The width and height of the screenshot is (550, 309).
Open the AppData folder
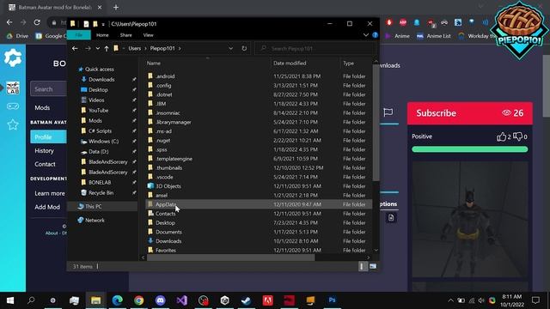pyautogui.click(x=259, y=204)
